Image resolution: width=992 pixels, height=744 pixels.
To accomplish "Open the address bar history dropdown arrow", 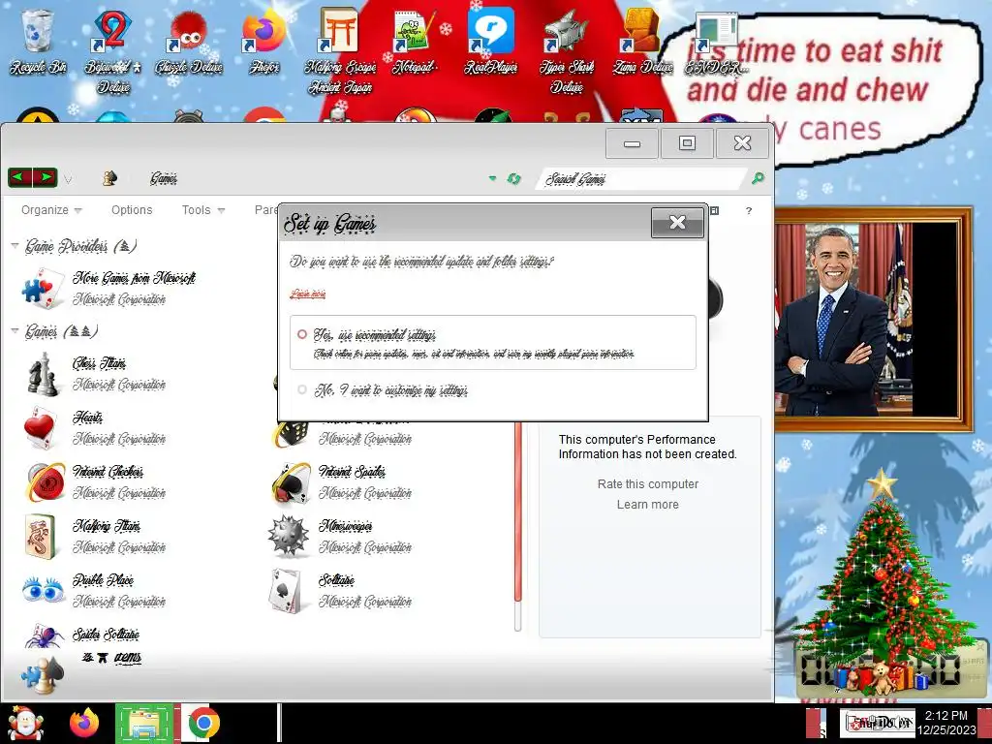I will [493, 179].
